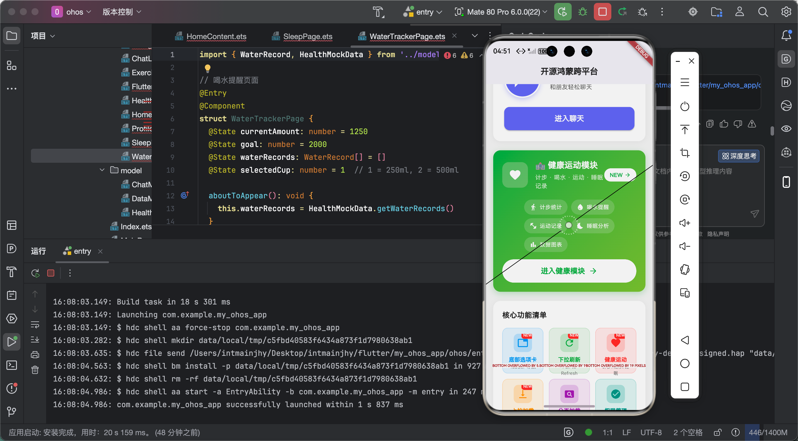Show intention actions light bulb

(207, 68)
